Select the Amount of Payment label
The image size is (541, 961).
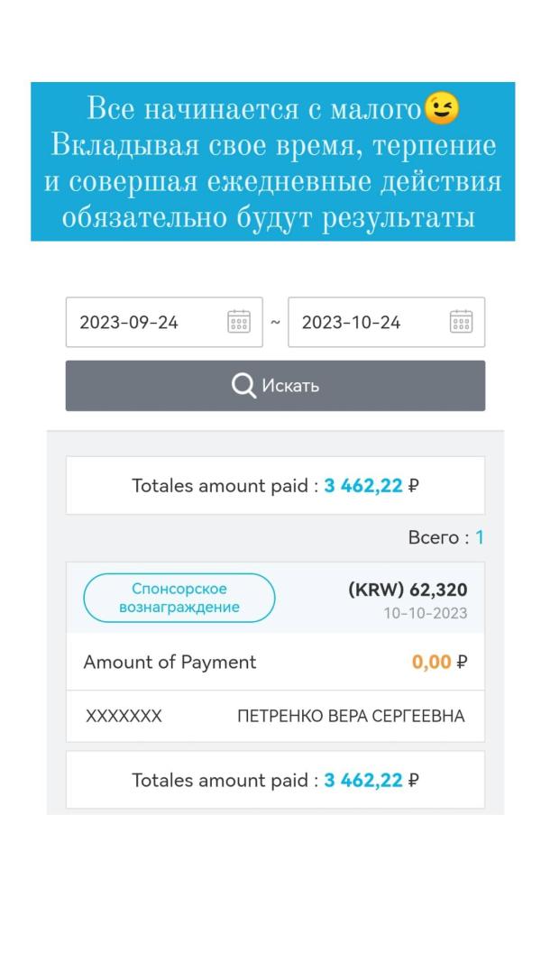point(170,663)
